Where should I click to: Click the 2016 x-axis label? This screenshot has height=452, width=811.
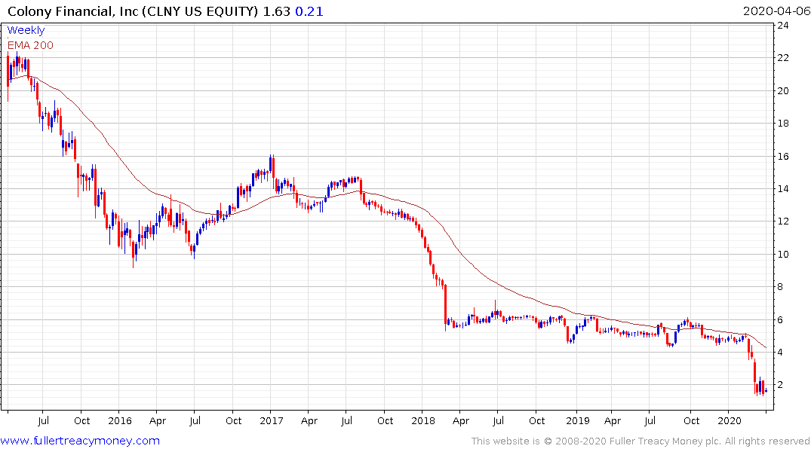coord(120,421)
